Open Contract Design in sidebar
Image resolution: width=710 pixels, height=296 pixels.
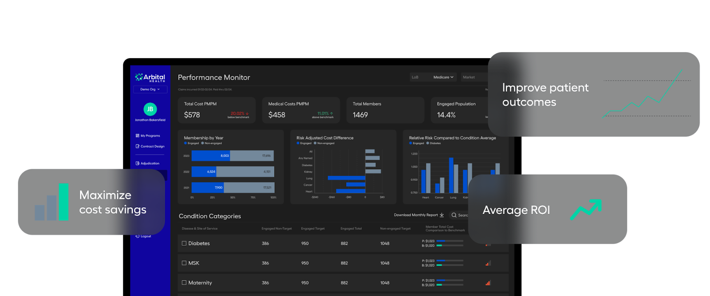(x=150, y=146)
